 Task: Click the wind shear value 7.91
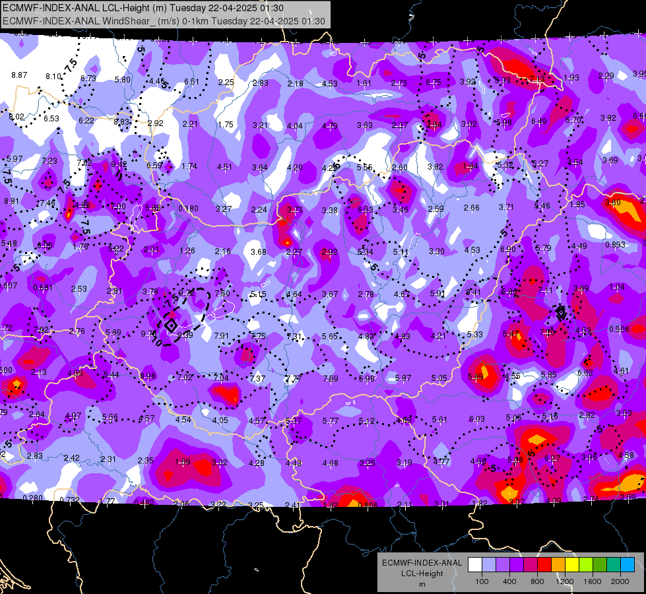coord(221,335)
